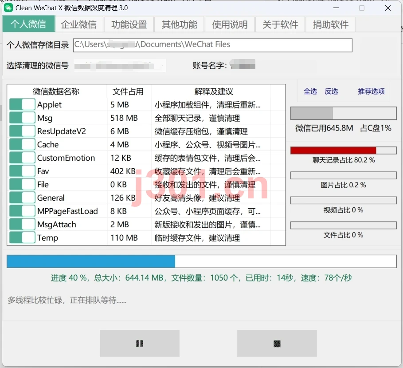This screenshot has height=368, width=403.
Task: Toggle the MsgAttach row switch
Action: 22,225
